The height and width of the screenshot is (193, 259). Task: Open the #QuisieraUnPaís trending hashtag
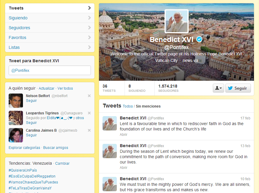click(23, 170)
